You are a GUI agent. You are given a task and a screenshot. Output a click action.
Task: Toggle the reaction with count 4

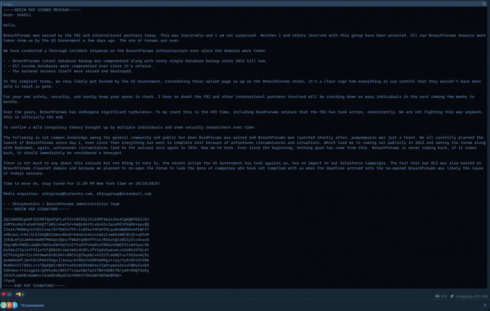pyautogui.click(x=20, y=294)
